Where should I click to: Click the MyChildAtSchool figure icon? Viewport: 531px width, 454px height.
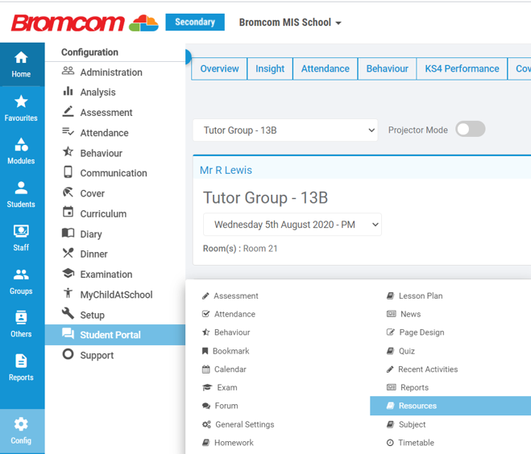[x=68, y=293]
